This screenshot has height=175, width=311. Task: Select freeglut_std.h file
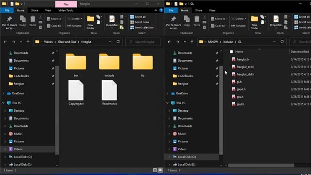[243, 74]
